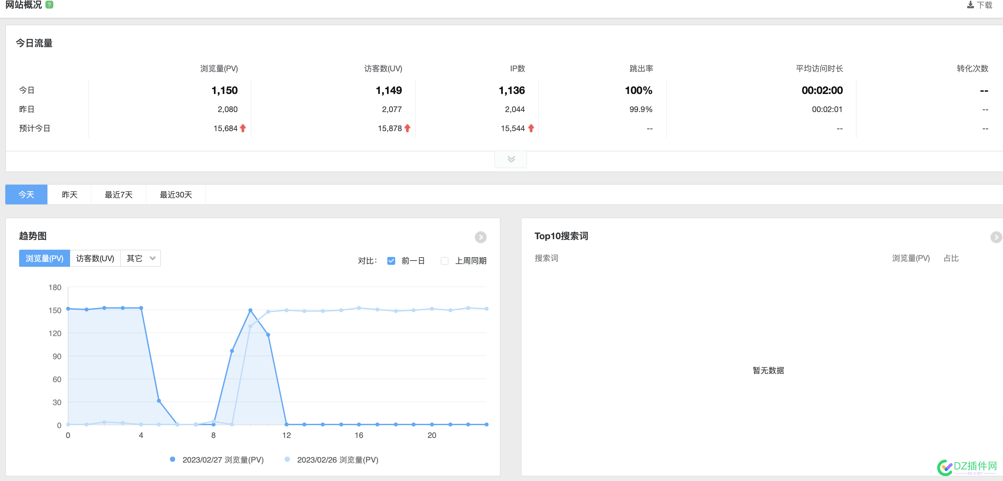Click today's average duration 00:02:00
The height and width of the screenshot is (481, 1003).
(x=822, y=90)
